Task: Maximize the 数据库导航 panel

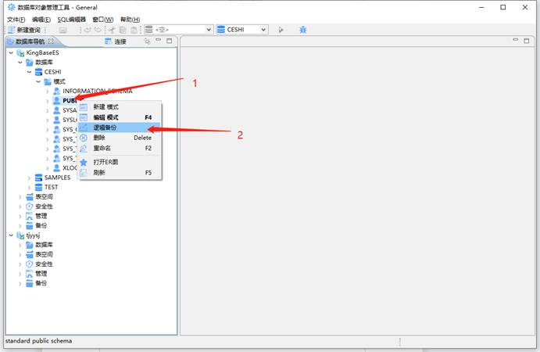Action: pos(169,41)
